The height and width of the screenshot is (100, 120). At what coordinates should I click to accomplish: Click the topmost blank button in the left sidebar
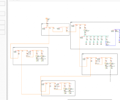point(2,3)
